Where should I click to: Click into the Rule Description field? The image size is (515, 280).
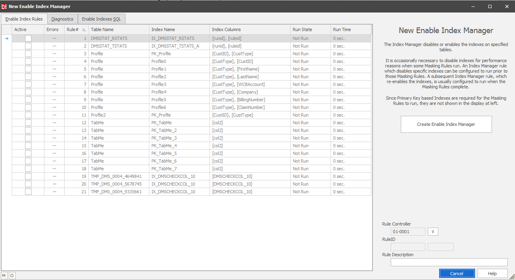coord(449,262)
